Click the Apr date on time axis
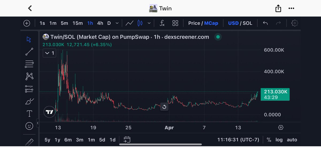The width and height of the screenshot is (321, 148). 169,128
